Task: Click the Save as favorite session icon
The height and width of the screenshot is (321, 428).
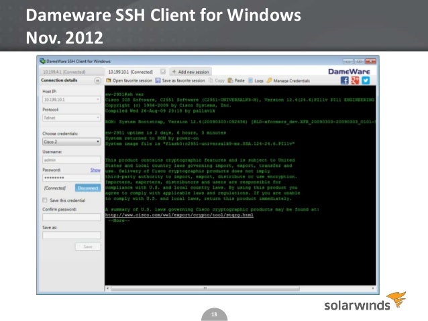Action: (158, 80)
